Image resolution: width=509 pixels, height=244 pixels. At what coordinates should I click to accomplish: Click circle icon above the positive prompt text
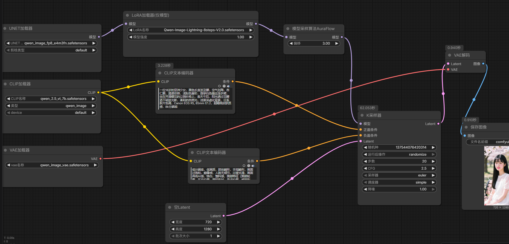[219, 86]
